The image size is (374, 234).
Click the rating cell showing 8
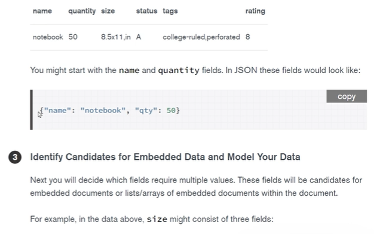pos(247,37)
